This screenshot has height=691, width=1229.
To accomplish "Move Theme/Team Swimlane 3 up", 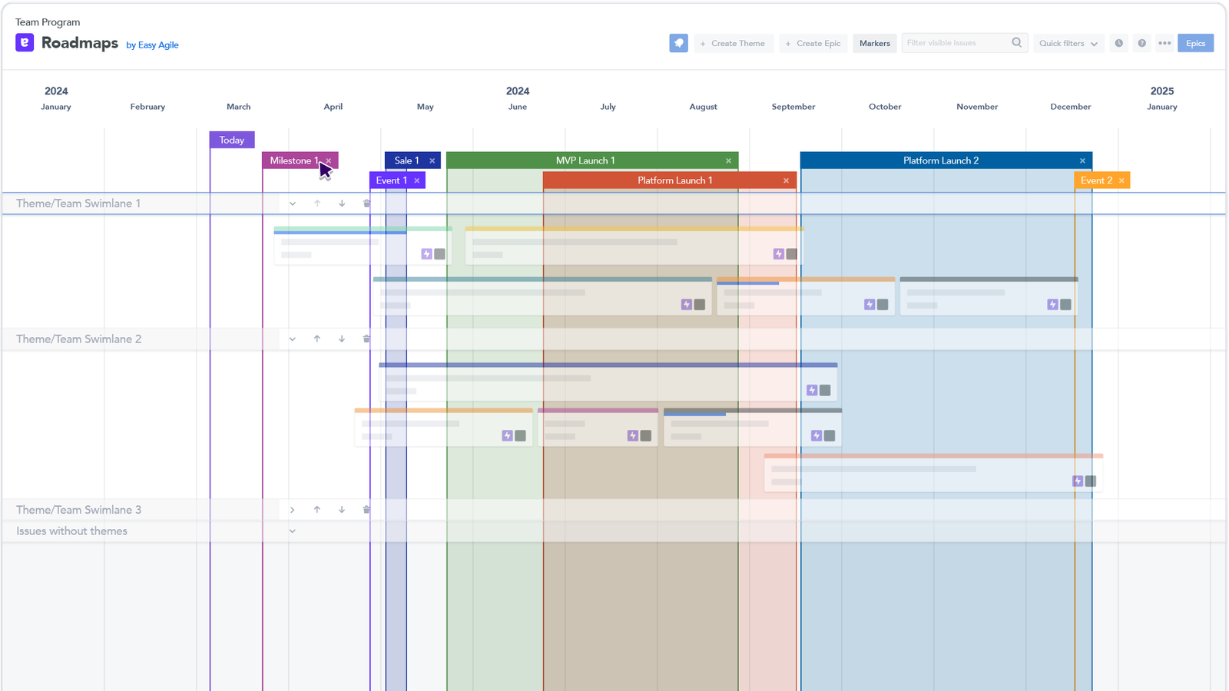I will pyautogui.click(x=317, y=510).
